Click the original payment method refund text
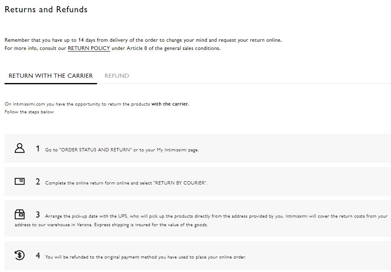This screenshot has width=391, height=272. (145, 257)
